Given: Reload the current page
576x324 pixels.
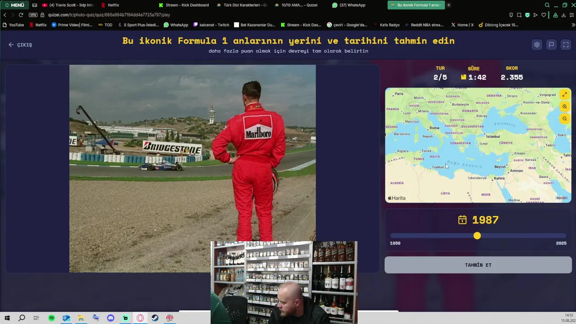Looking at the screenshot, I should coord(21,15).
